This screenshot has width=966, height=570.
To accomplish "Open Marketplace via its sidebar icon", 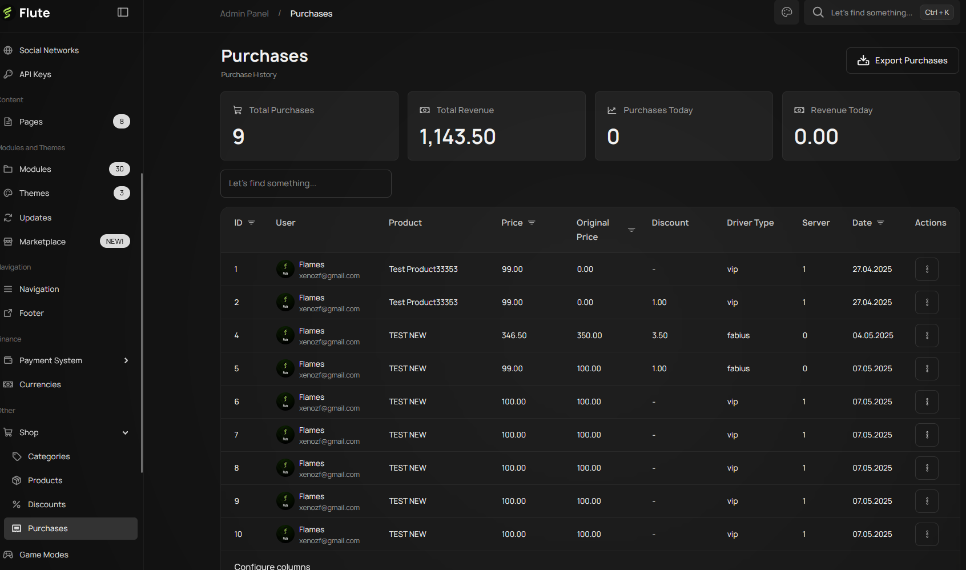I will click(7, 241).
